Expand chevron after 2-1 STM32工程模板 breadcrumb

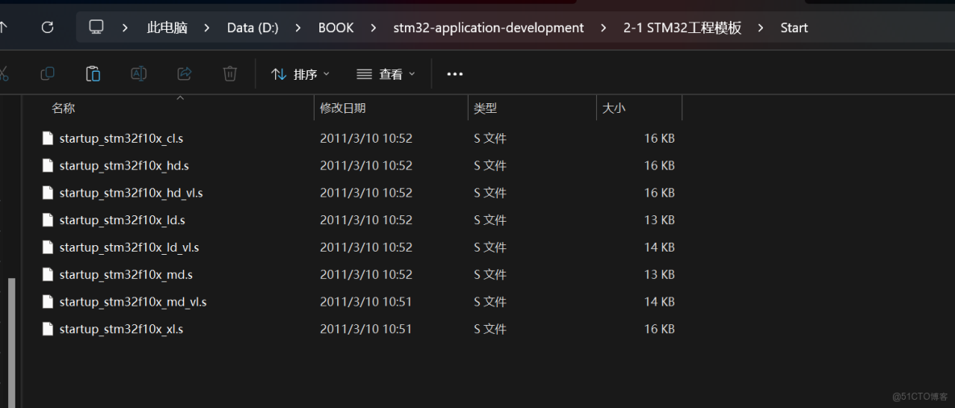tap(761, 27)
